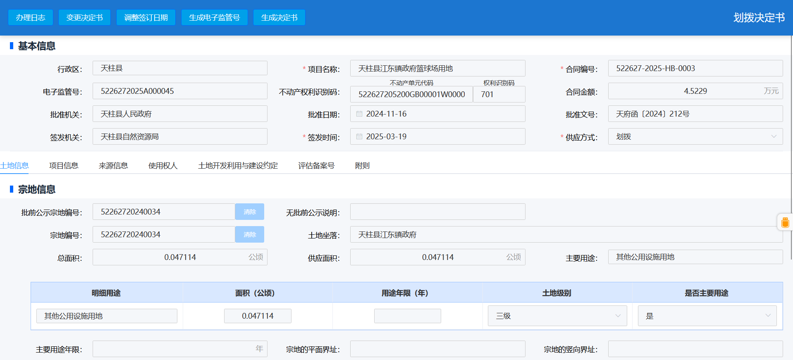Click the 土地级别 column header
The image size is (793, 360).
[x=557, y=293]
